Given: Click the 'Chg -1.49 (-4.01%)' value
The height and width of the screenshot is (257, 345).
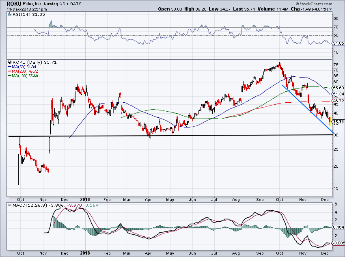Looking at the screenshot, I should (309, 9).
